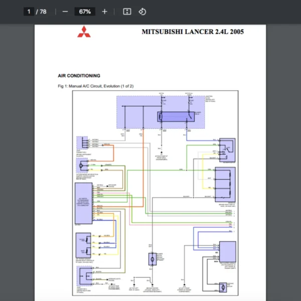Image resolution: width=301 pixels, height=301 pixels.
Task: Click the MITSUBISHI LANCER 2.4L 2005 title
Action: pyautogui.click(x=193, y=32)
